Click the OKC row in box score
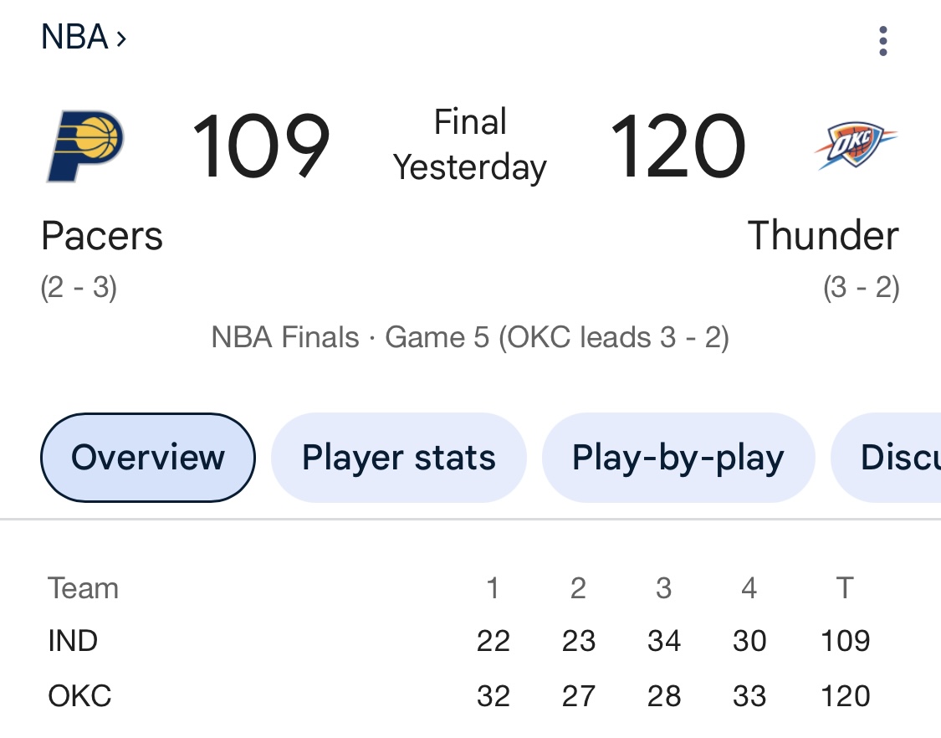Viewport: 941px width, 738px height. pos(459,696)
